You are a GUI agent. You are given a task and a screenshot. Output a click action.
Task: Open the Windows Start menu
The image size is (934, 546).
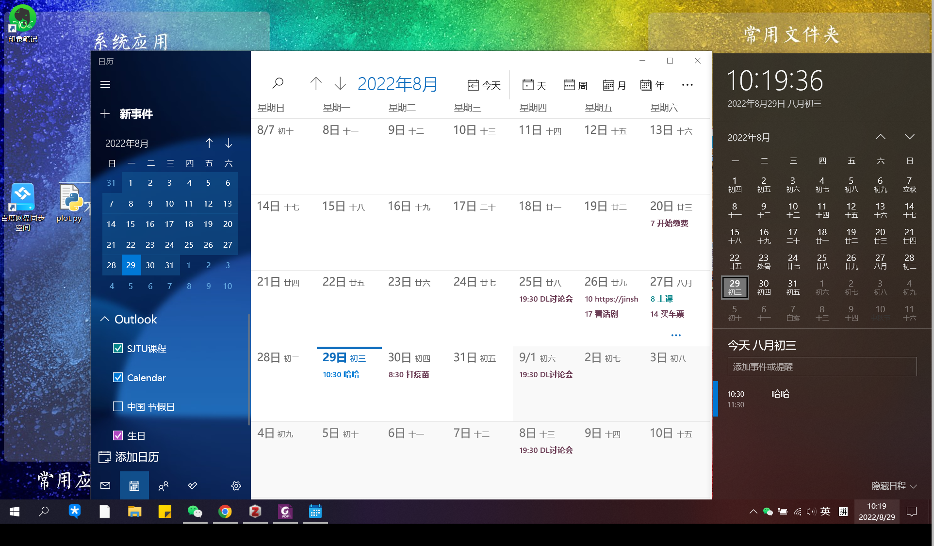pyautogui.click(x=15, y=511)
